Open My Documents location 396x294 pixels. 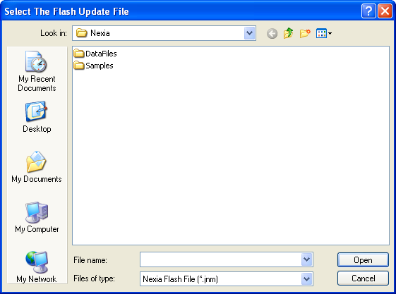click(x=37, y=167)
